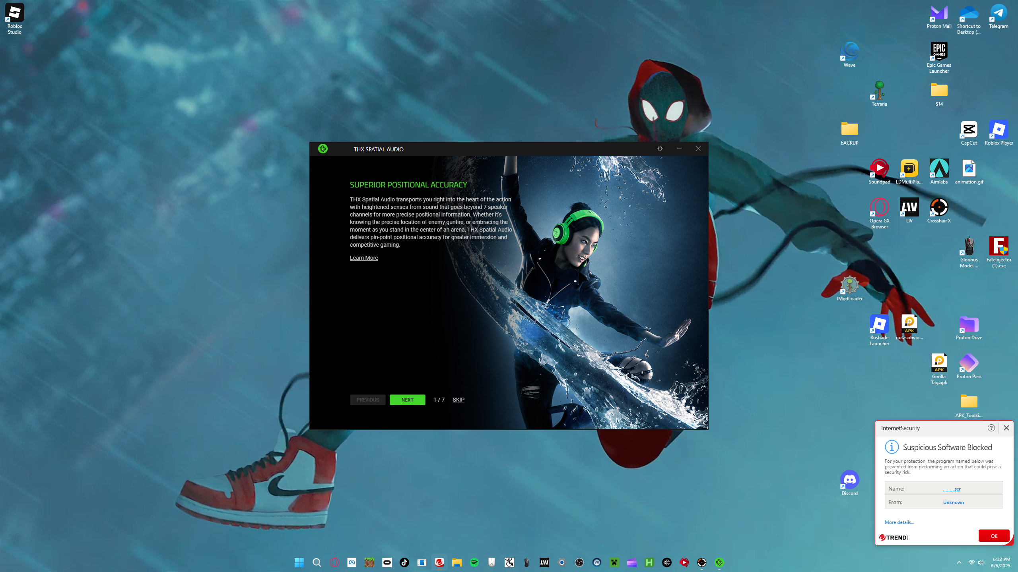This screenshot has height=572, width=1018.
Task: Select the Telegram desktop shortcut
Action: [999, 17]
